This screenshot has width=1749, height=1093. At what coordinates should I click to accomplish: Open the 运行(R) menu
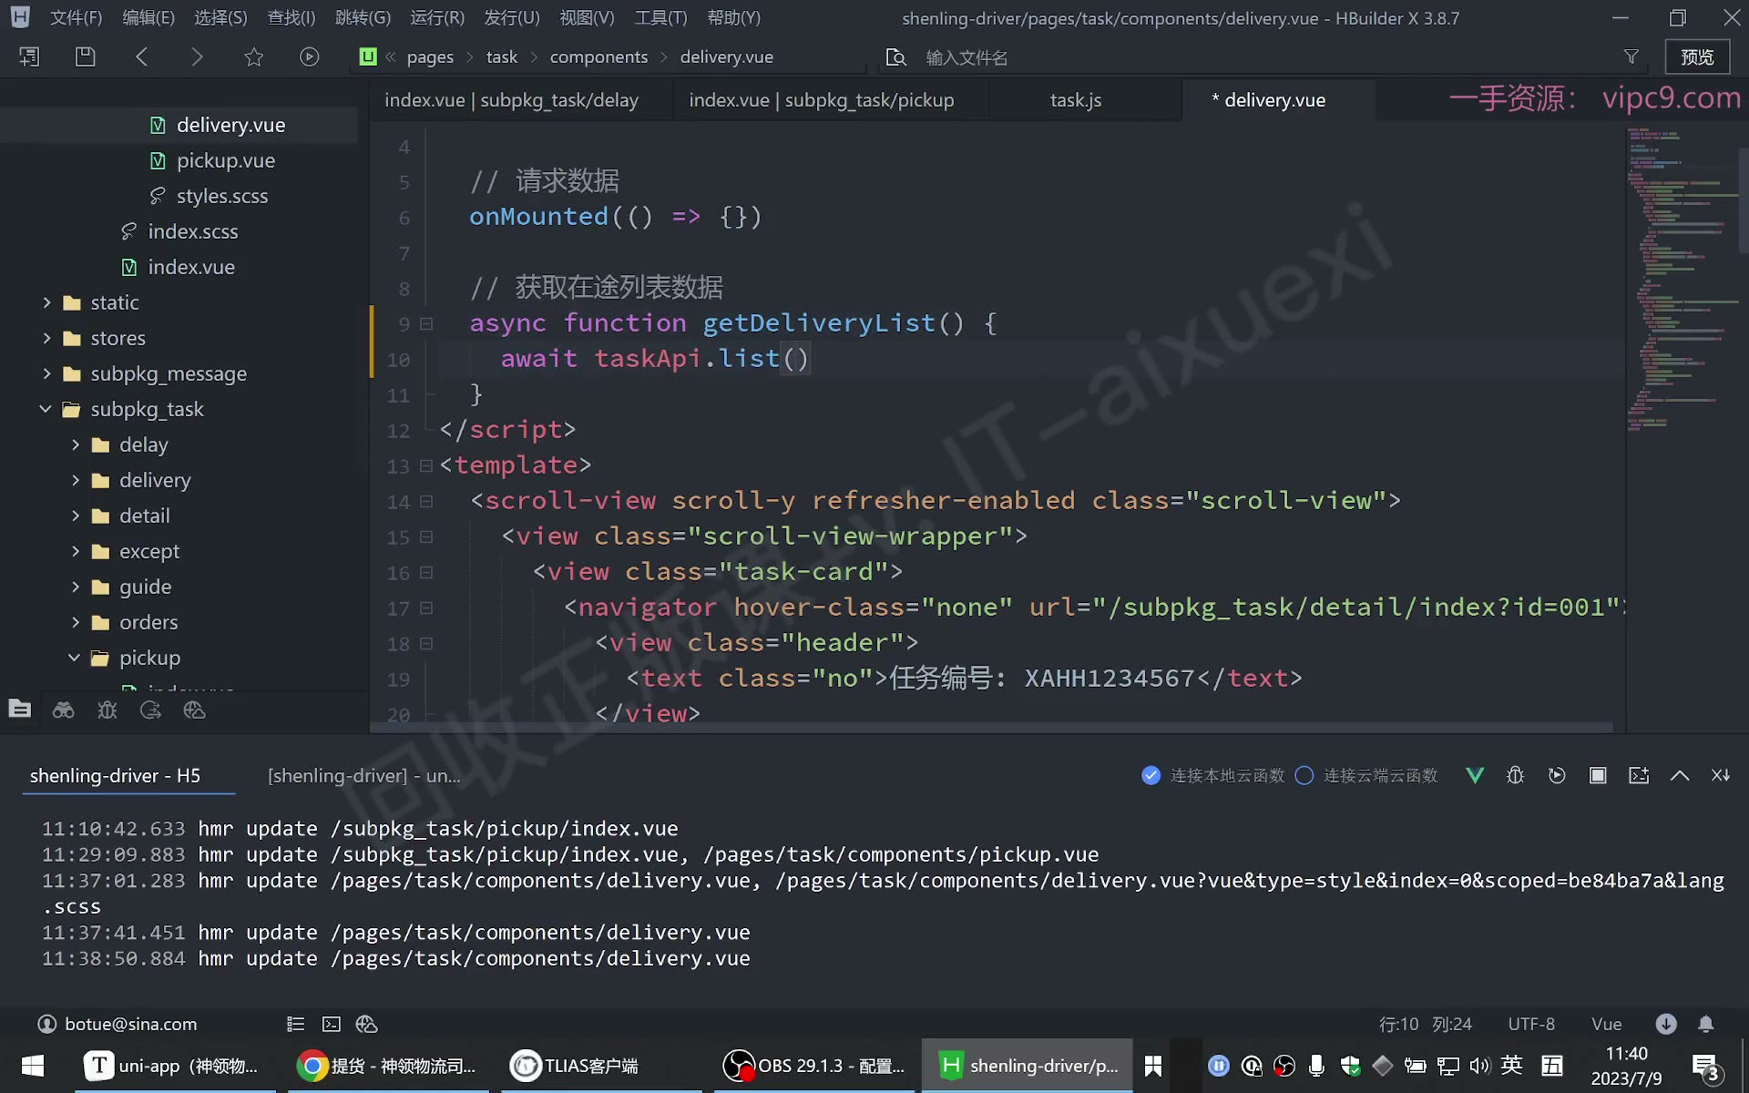(437, 17)
